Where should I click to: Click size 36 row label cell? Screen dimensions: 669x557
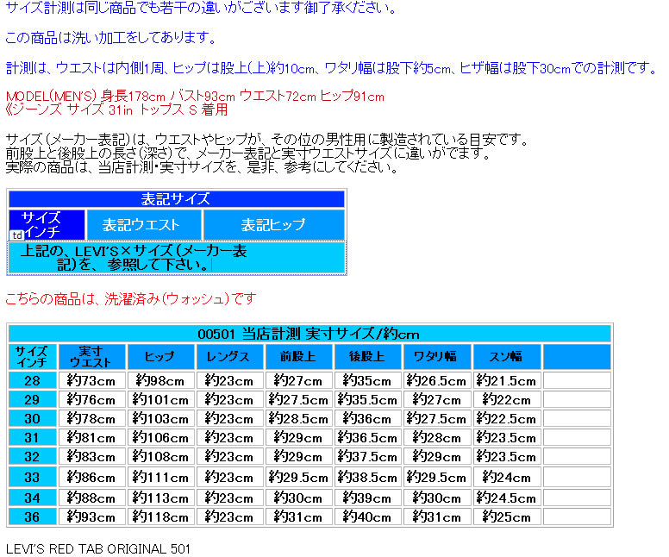[32, 517]
